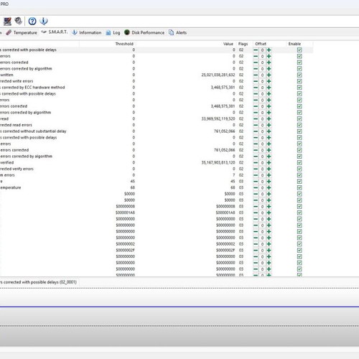Select the errors corrected by ECC hardware method row

click(x=157, y=88)
